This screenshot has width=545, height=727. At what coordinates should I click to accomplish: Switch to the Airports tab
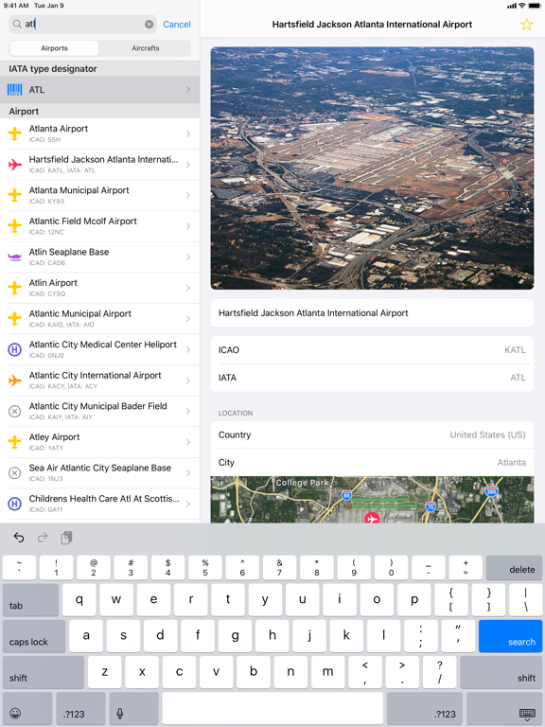pos(54,48)
